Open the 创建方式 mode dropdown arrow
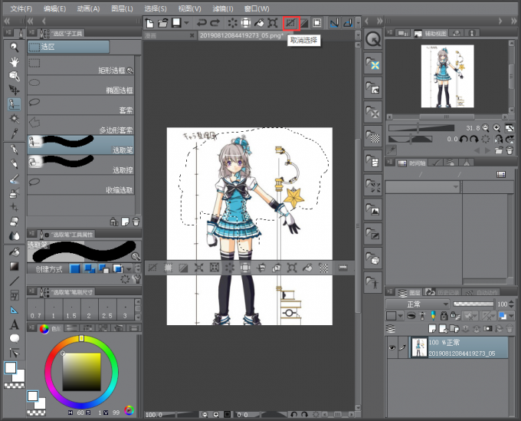The width and height of the screenshot is (521, 421). (x=129, y=268)
